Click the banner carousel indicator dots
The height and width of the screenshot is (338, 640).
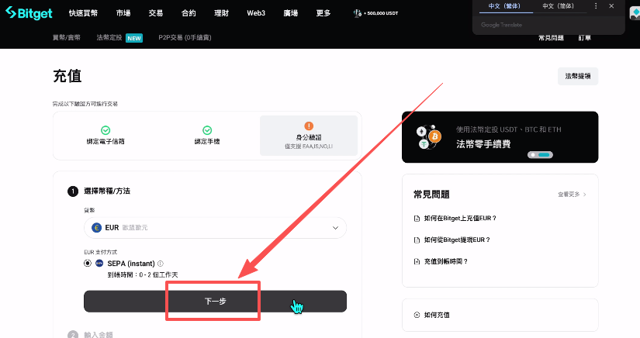(x=539, y=155)
